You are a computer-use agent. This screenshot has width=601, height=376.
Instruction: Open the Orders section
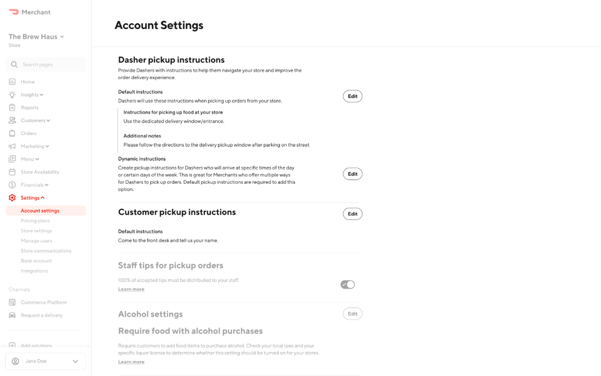tap(28, 133)
